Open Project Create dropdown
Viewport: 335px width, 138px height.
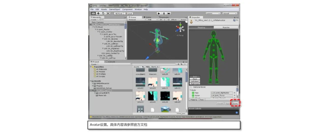94,64
